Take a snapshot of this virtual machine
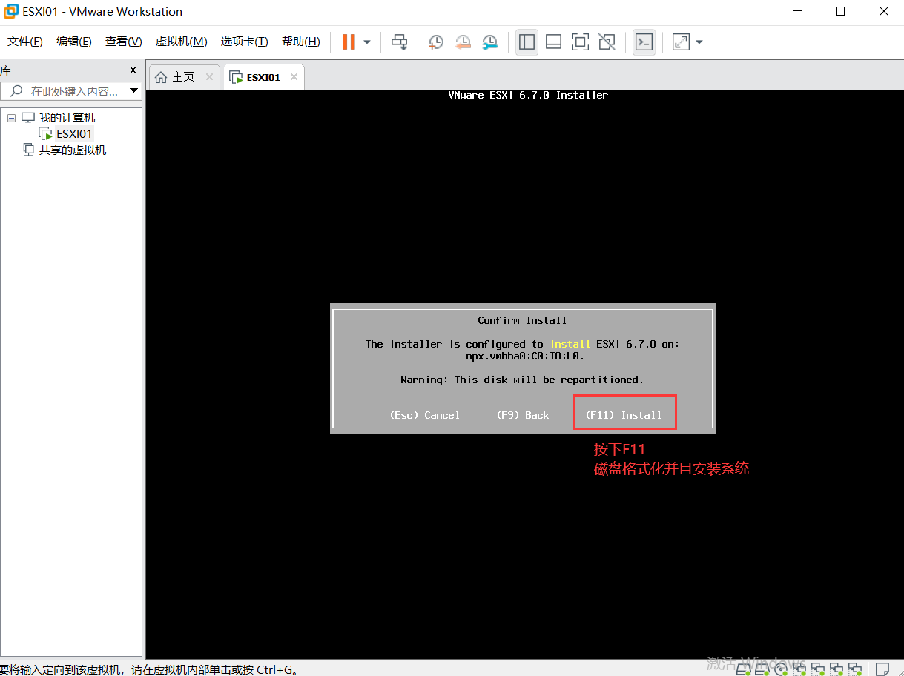Image resolution: width=904 pixels, height=676 pixels. [x=436, y=42]
